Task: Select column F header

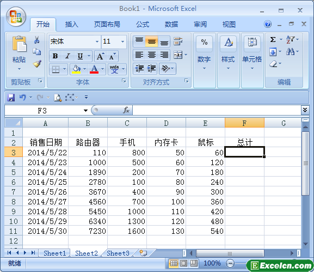Action: pyautogui.click(x=244, y=123)
